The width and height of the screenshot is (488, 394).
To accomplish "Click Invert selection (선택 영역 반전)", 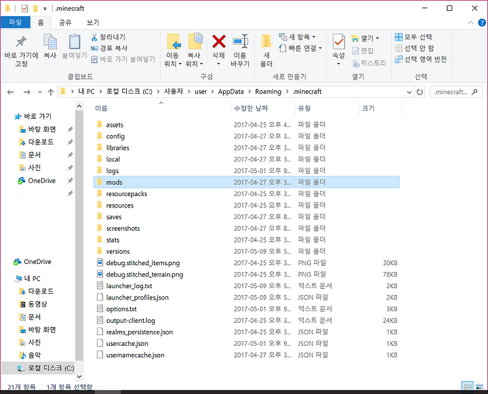I will pyautogui.click(x=420, y=59).
